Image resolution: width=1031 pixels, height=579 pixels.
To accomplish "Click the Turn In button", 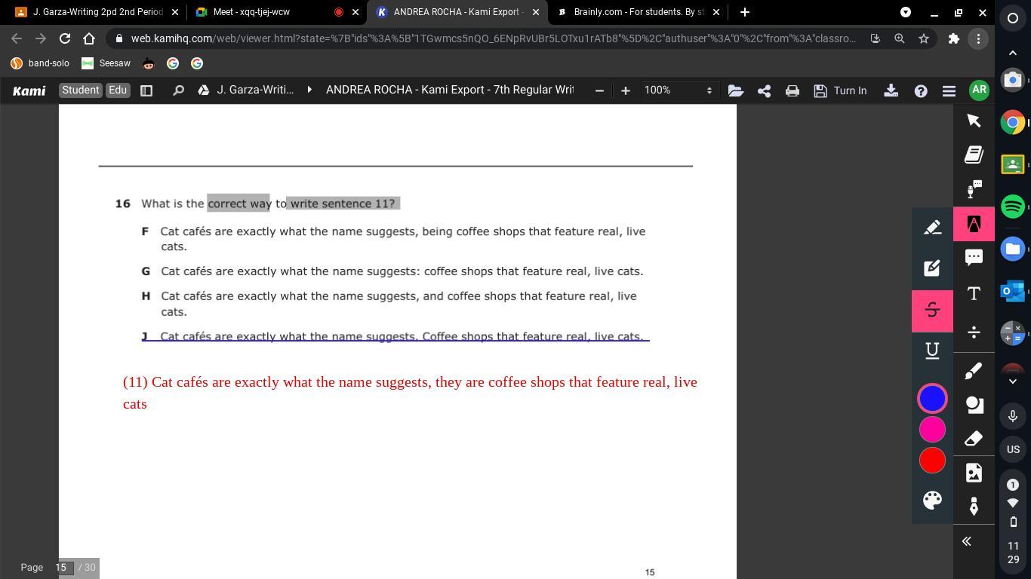I will tap(840, 90).
